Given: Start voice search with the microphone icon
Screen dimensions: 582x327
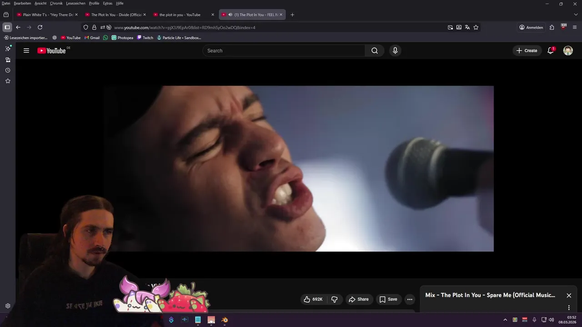Looking at the screenshot, I should tap(395, 50).
